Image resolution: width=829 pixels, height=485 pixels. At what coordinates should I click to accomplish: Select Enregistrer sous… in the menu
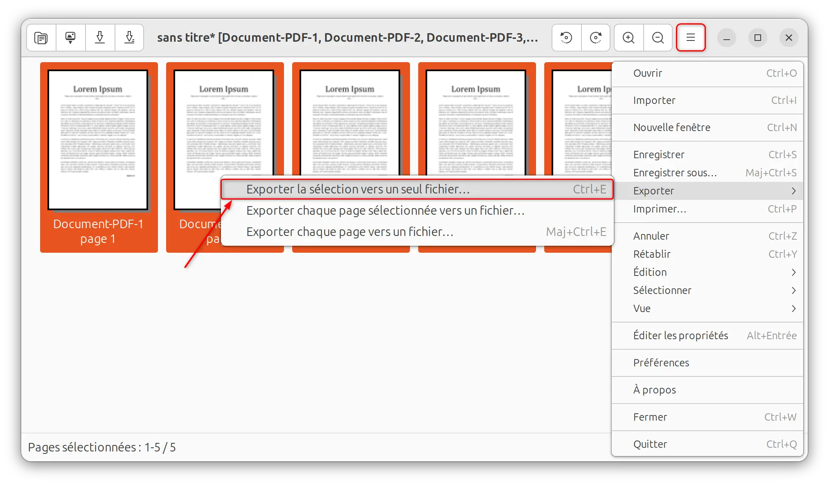click(707, 173)
